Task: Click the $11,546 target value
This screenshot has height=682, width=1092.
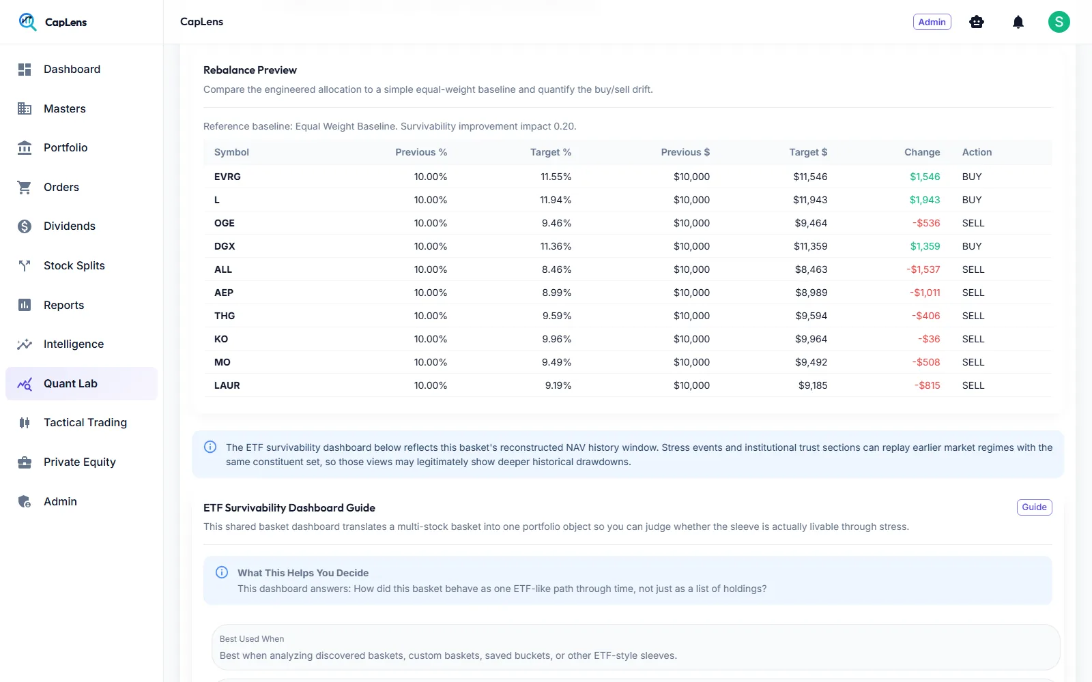Action: 810,177
